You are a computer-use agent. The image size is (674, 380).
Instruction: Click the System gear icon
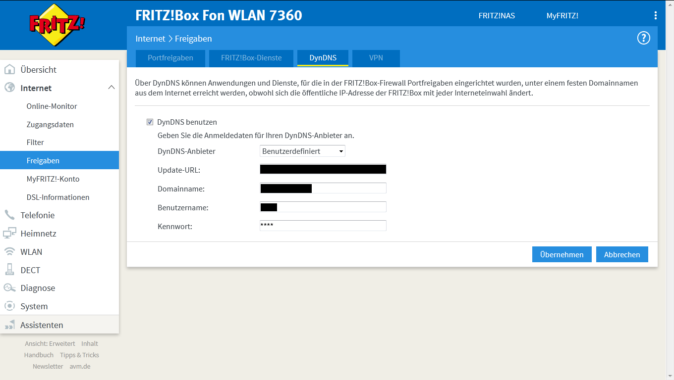point(10,306)
